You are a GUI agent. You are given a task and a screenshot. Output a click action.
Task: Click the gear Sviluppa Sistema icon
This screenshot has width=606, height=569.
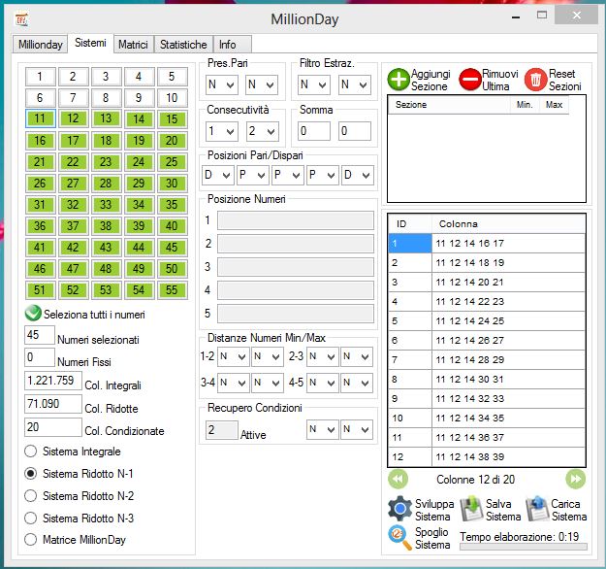coord(400,508)
